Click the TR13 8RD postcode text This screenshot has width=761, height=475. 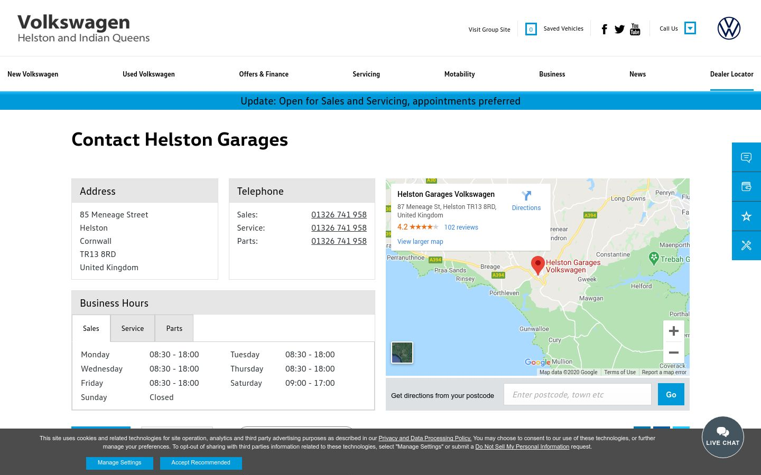click(98, 254)
